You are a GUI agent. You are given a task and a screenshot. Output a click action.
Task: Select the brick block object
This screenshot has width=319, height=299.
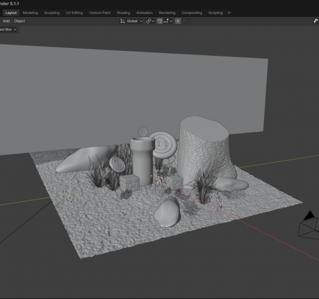pos(130,183)
